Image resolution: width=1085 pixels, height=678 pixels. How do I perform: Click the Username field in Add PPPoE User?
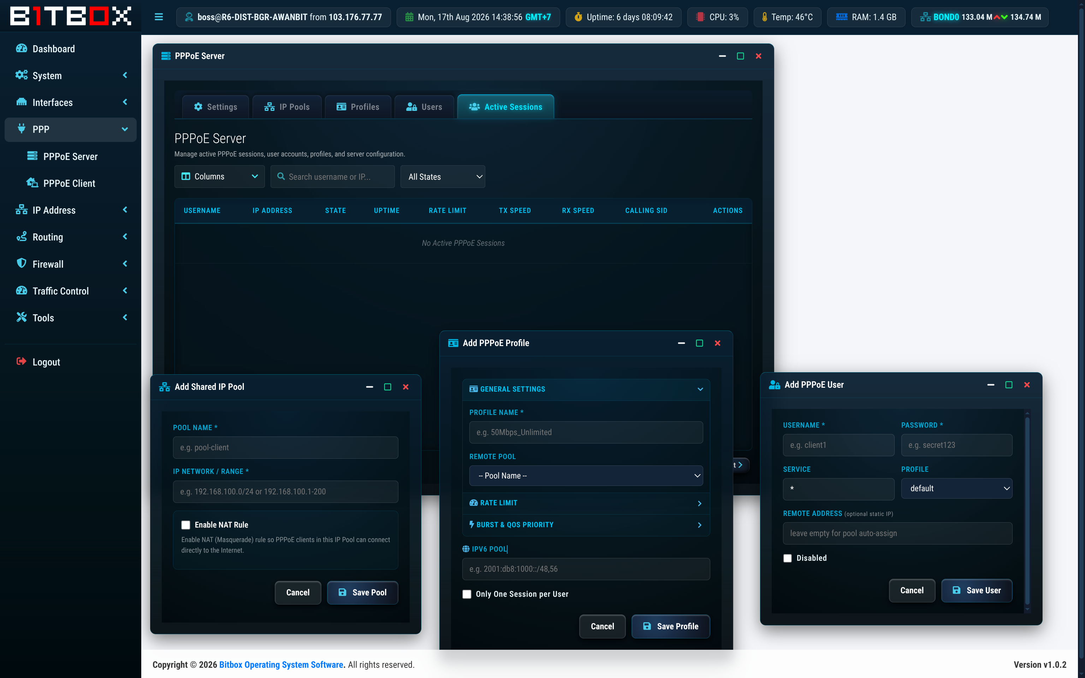click(838, 445)
